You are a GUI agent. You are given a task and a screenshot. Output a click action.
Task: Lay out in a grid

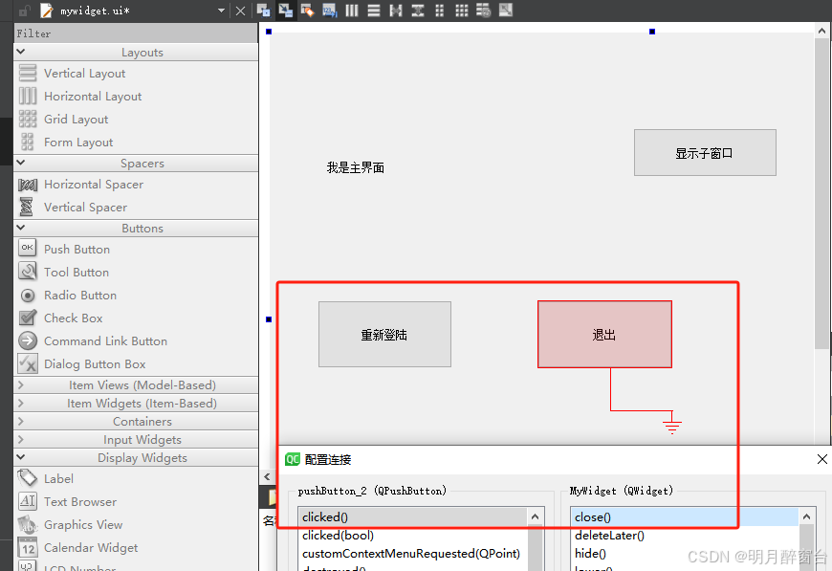point(462,11)
